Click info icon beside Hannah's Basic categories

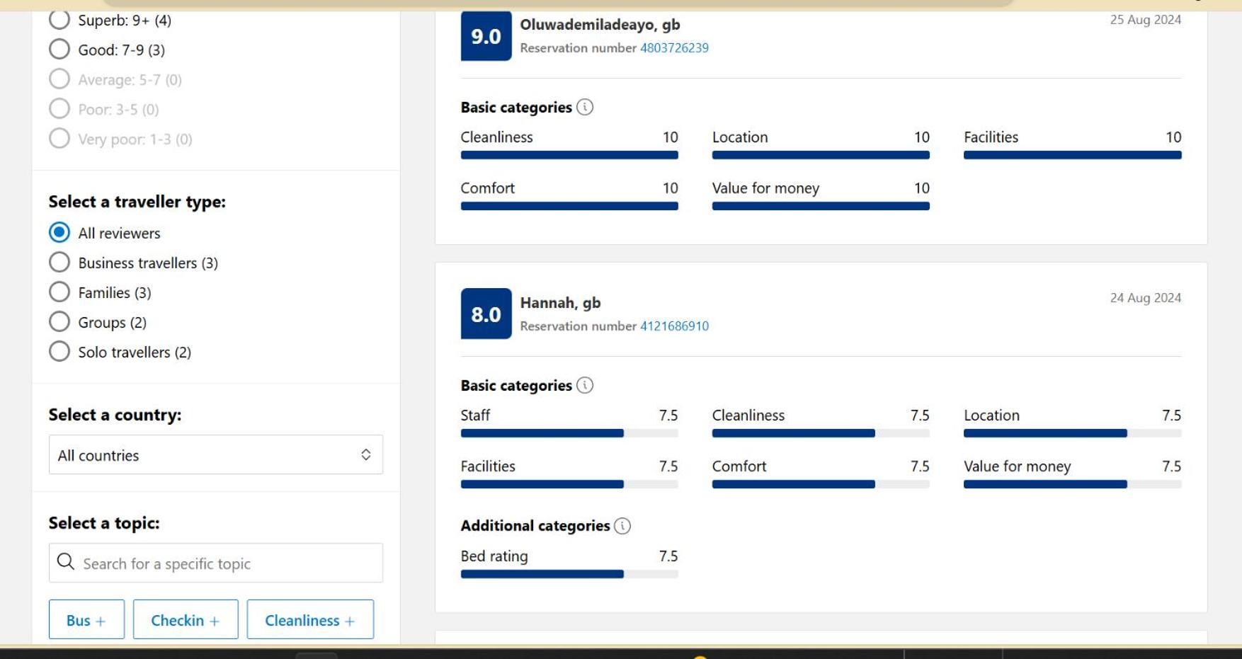(x=584, y=385)
